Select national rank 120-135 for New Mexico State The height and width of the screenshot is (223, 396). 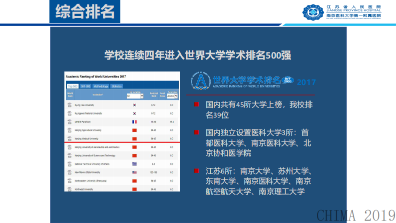click(153, 172)
